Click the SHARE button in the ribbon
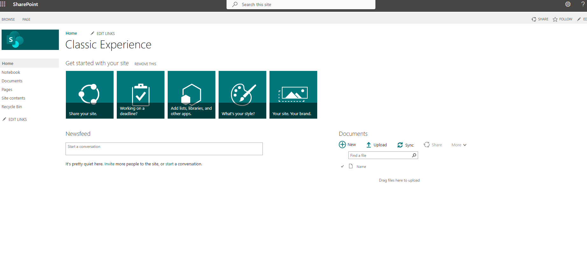587x277 pixels. (540, 19)
